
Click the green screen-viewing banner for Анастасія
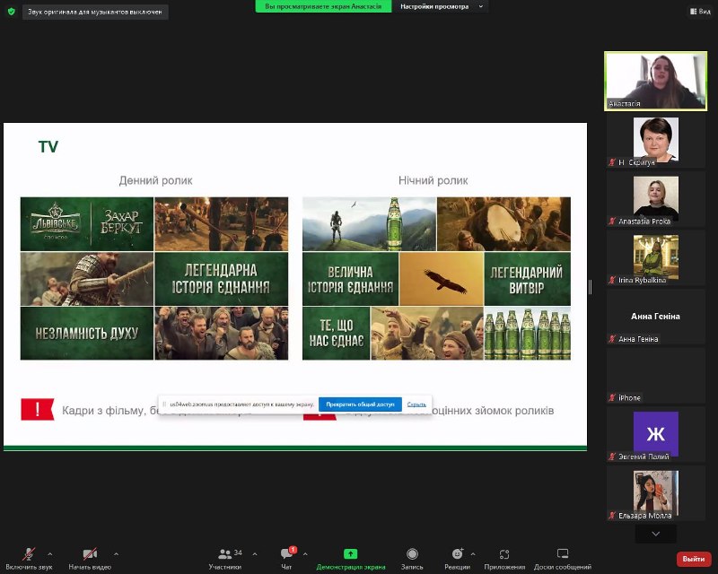(323, 6)
